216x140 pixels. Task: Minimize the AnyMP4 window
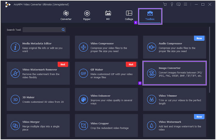(x=196, y=4)
